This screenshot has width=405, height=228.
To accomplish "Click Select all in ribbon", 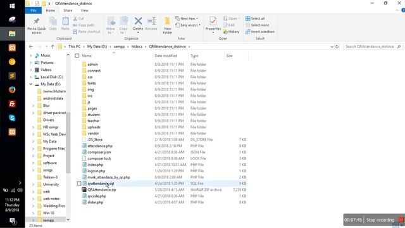I will 255,18.
